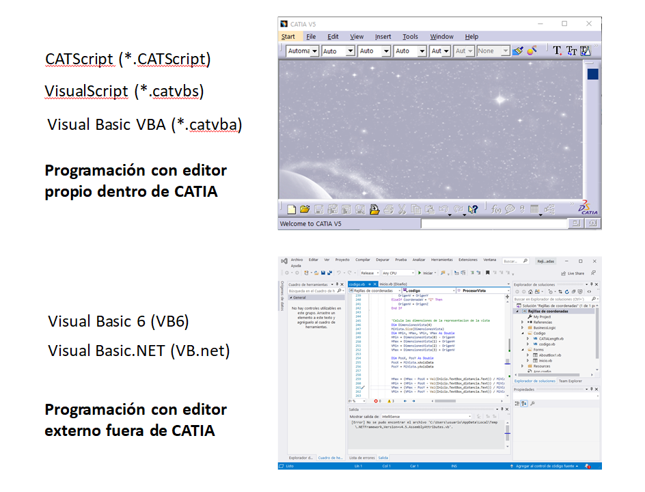Open a new document with CATIA's New icon

pyautogui.click(x=292, y=208)
